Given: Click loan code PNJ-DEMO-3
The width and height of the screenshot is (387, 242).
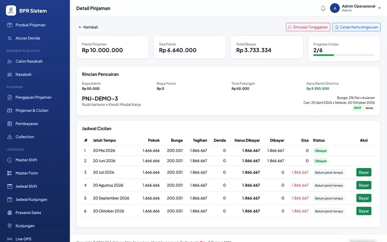Looking at the screenshot, I should click(x=100, y=99).
